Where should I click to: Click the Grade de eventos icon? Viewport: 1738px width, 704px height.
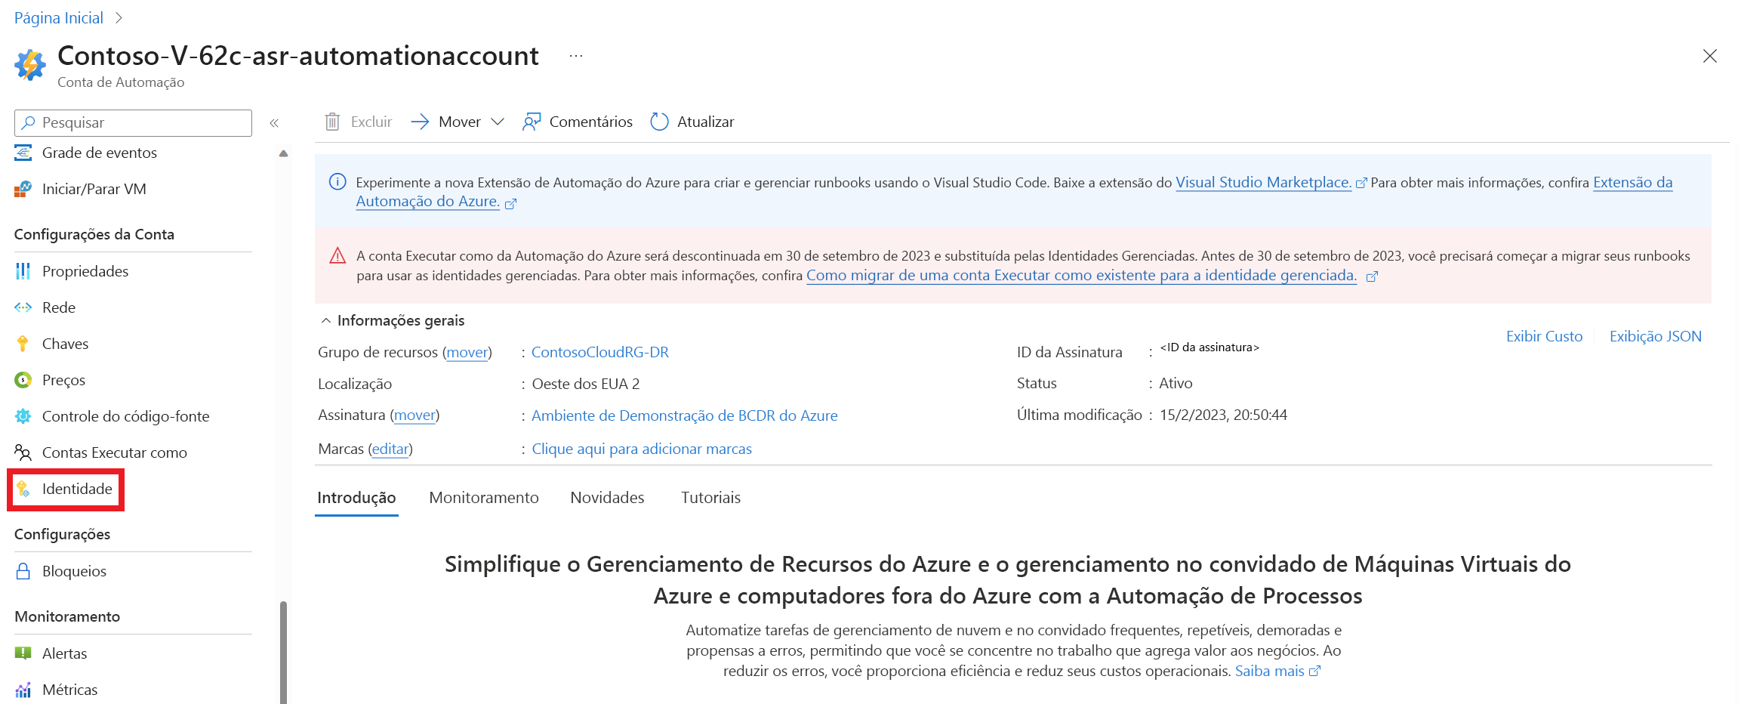(x=23, y=153)
